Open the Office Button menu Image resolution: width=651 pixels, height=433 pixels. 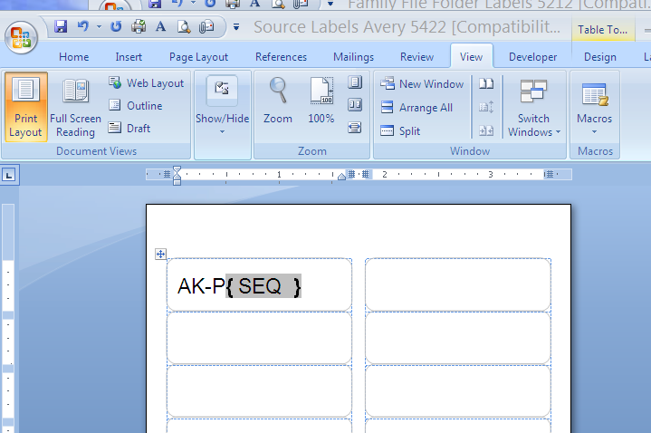tap(21, 37)
